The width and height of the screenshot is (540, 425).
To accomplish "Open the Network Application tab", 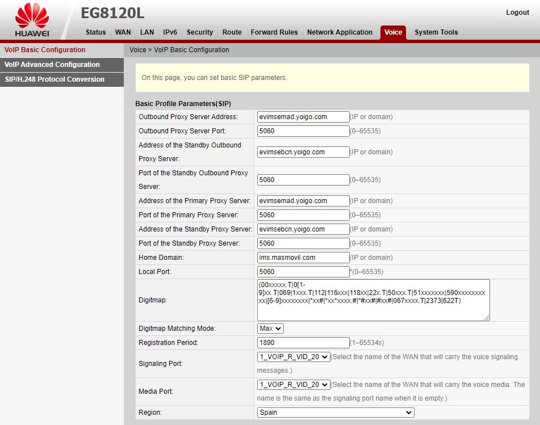I will [x=340, y=32].
